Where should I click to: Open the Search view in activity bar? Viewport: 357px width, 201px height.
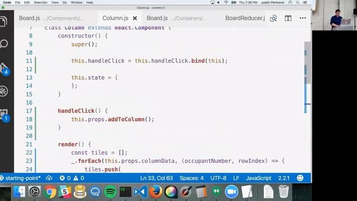pos(4,44)
